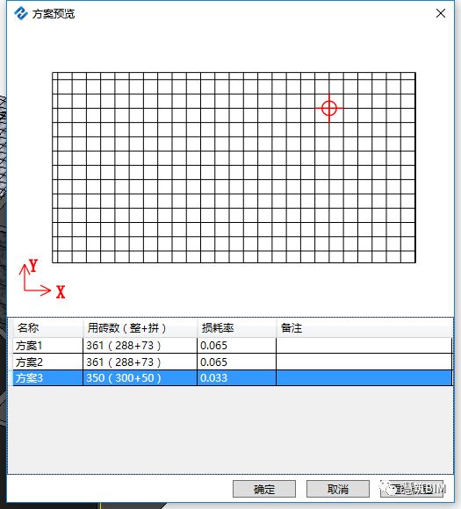Viewport: 461px width, 509px height.
Task: Click the 350（300+50） cell
Action: (140, 378)
